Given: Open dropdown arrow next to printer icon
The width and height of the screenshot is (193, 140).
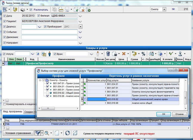Looking at the screenshot, I should pyautogui.click(x=27, y=10).
